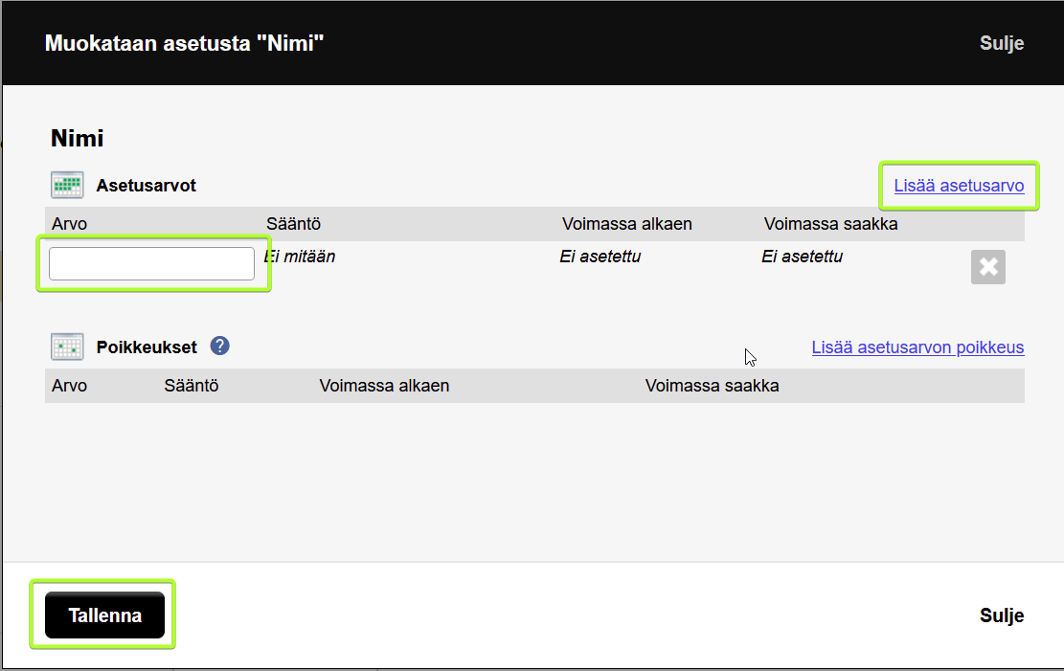Screen dimensions: 1064x671
Task: Click Voimassa saakka header in Poikkeukset table
Action: click(x=712, y=386)
